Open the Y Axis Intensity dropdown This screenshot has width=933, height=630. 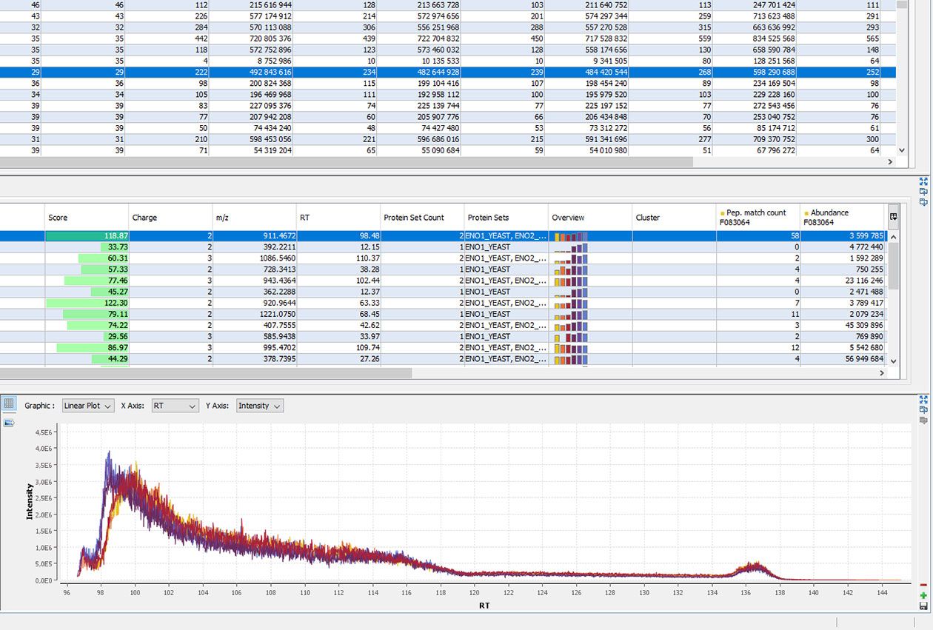pyautogui.click(x=259, y=406)
